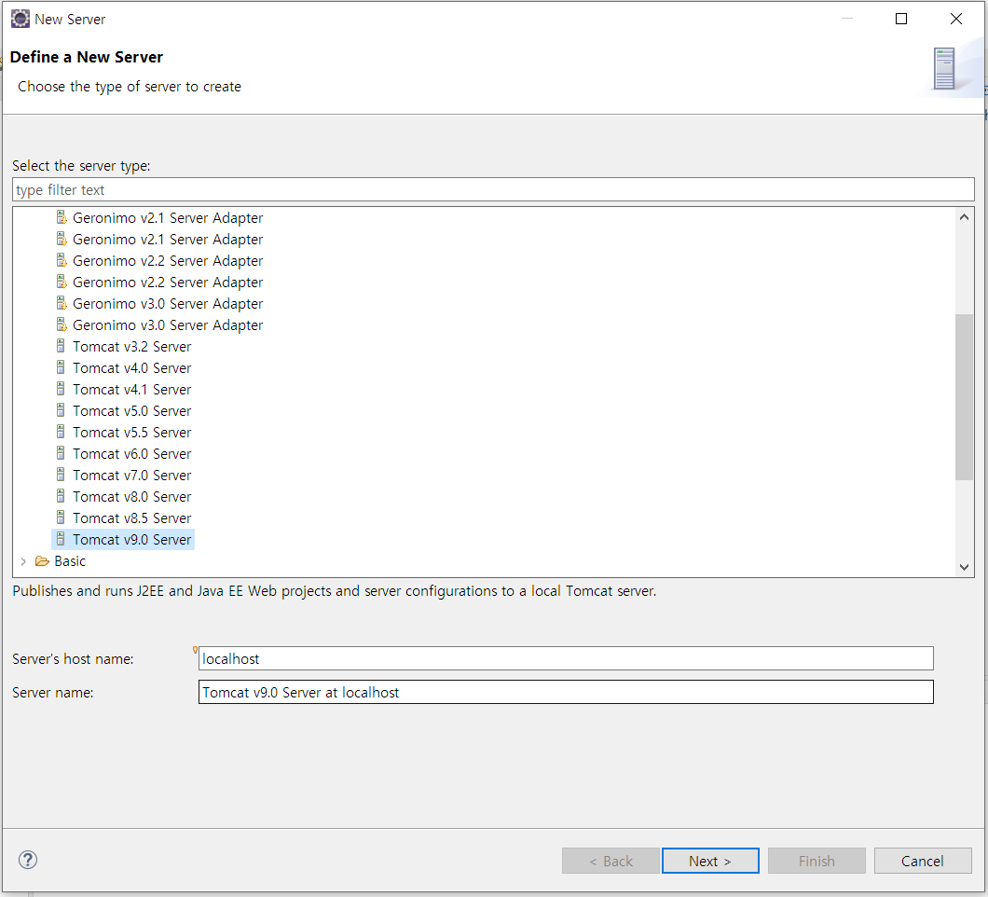Pick Tomcat v4.0 Server
Screen dimensions: 988x897
pos(131,368)
